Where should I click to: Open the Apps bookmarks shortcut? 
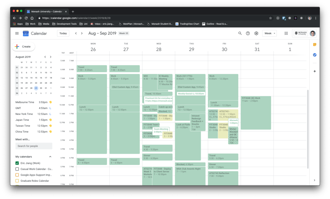pyautogui.click(x=18, y=24)
